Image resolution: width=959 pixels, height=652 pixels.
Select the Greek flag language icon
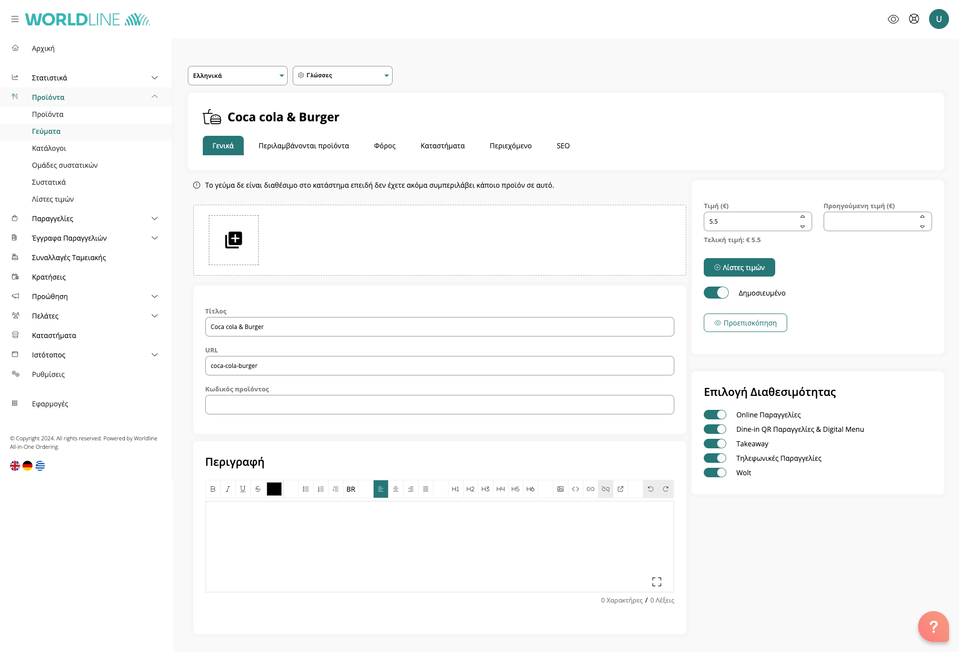(40, 466)
